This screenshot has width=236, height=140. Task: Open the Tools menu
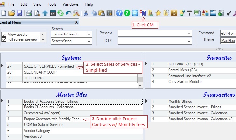point(52,4)
